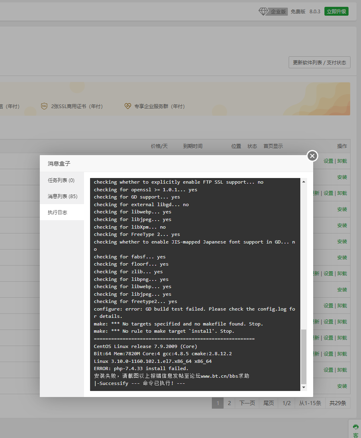
Task: Click the 安装失败 www.bt.cn/bbs help line
Action: (x=172, y=376)
